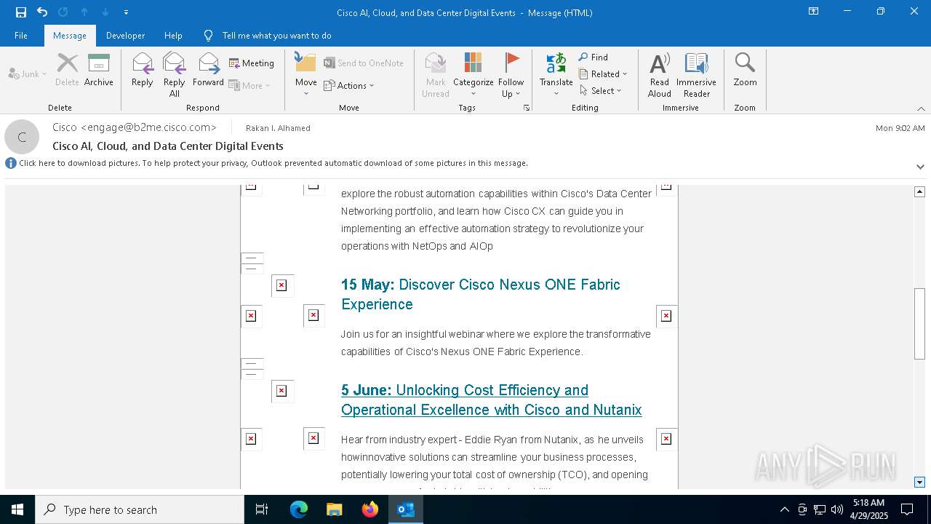Switch to the Message tab
Screen dimensions: 931x524
(x=70, y=36)
